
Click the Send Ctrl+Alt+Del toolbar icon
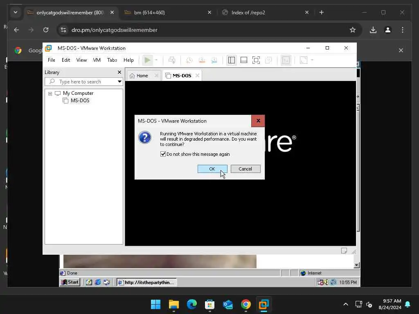click(x=172, y=60)
